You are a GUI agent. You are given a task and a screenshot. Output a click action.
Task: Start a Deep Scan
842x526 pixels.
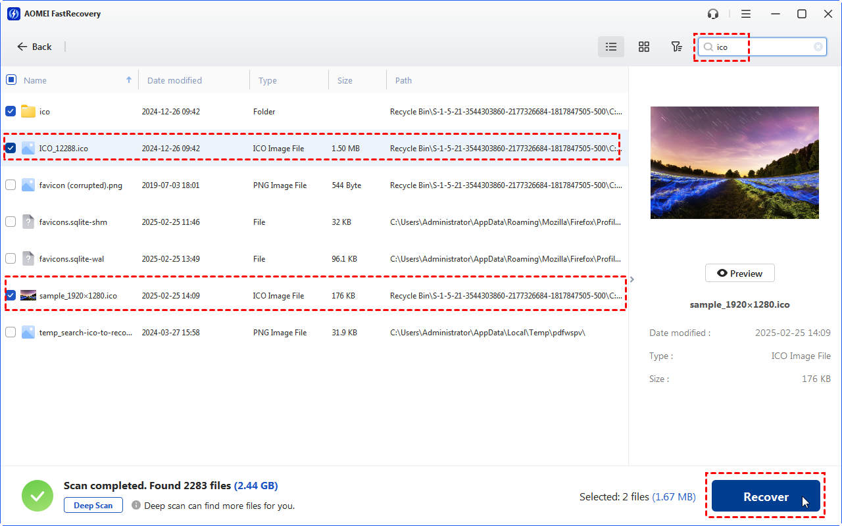[93, 506]
